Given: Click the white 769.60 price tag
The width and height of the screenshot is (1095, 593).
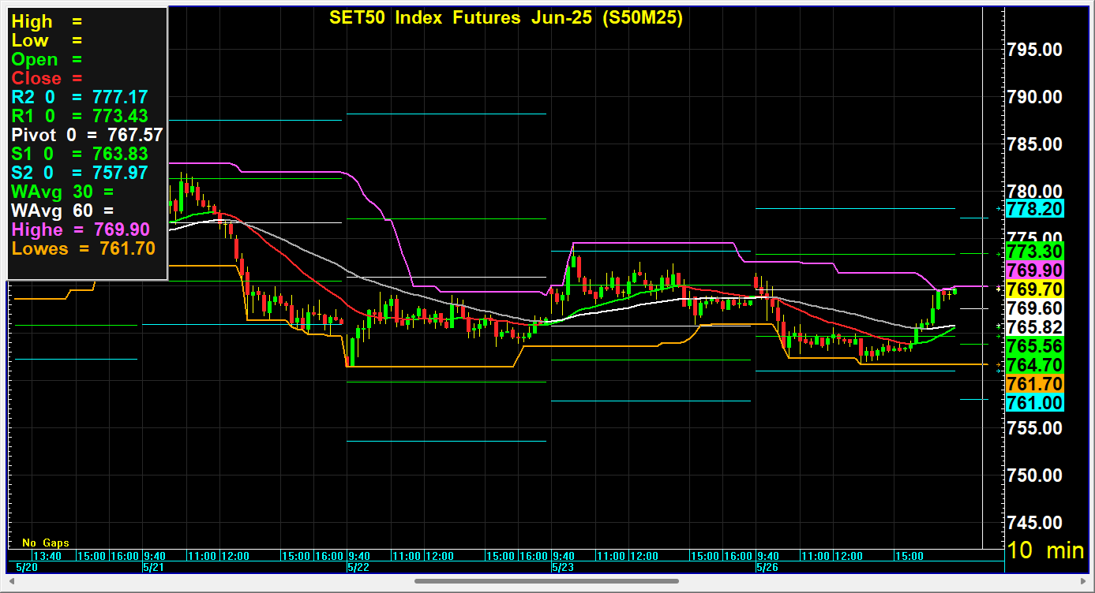Looking at the screenshot, I should click(x=1035, y=308).
